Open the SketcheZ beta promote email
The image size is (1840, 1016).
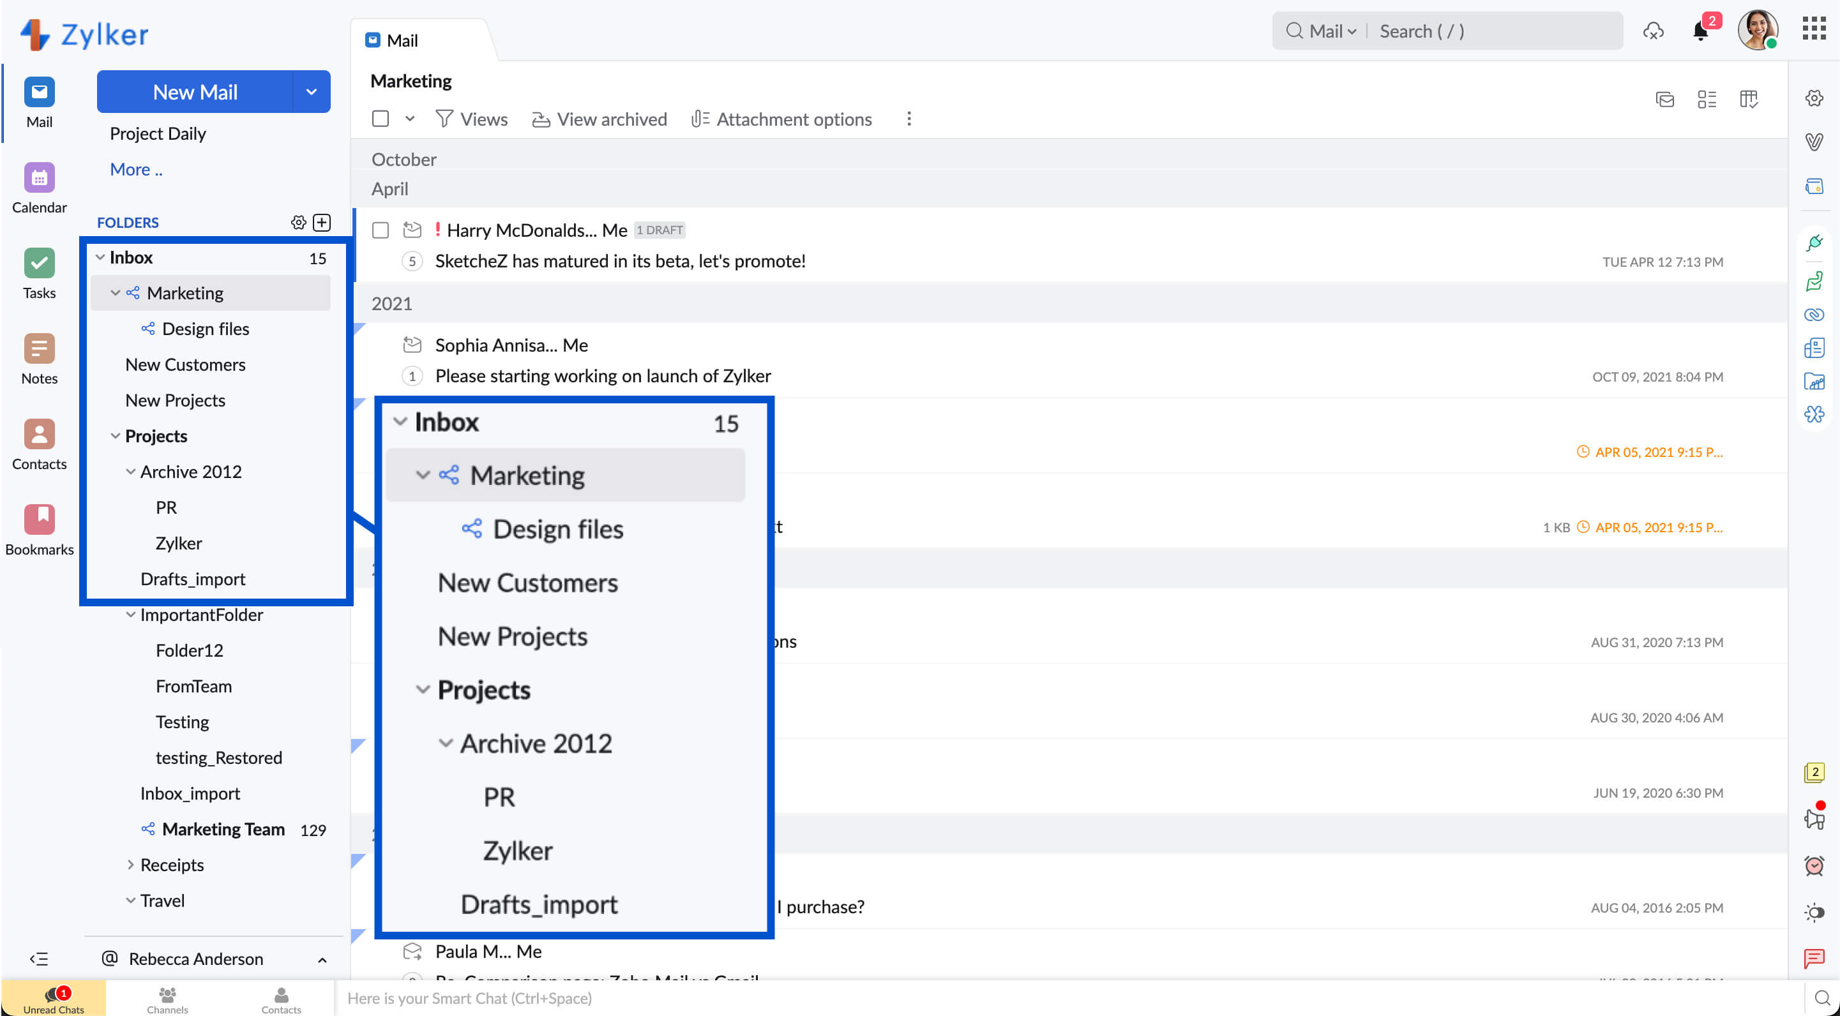pyautogui.click(x=1070, y=246)
